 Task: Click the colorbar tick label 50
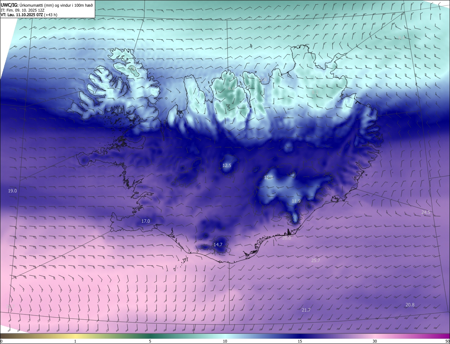coord(447,341)
